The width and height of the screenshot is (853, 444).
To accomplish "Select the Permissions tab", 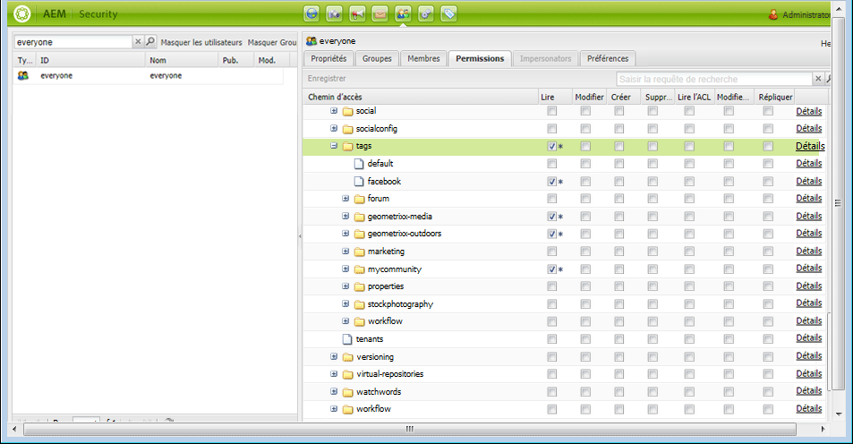I will click(480, 58).
